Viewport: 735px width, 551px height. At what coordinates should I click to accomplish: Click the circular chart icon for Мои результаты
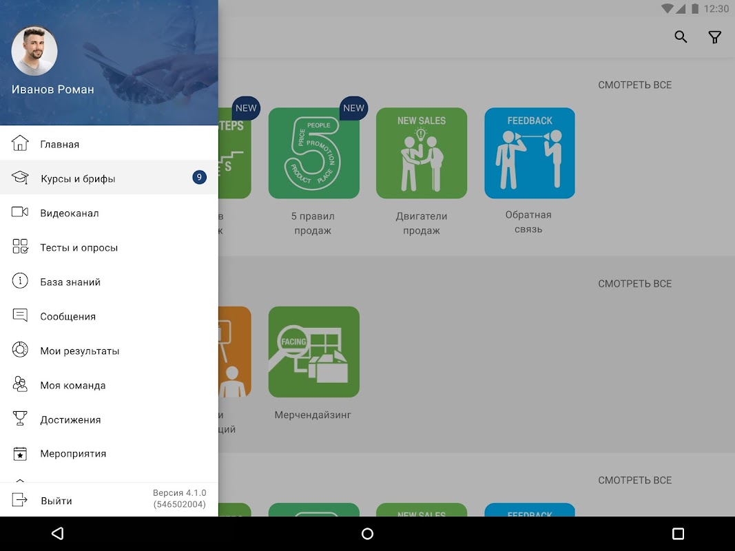point(20,350)
